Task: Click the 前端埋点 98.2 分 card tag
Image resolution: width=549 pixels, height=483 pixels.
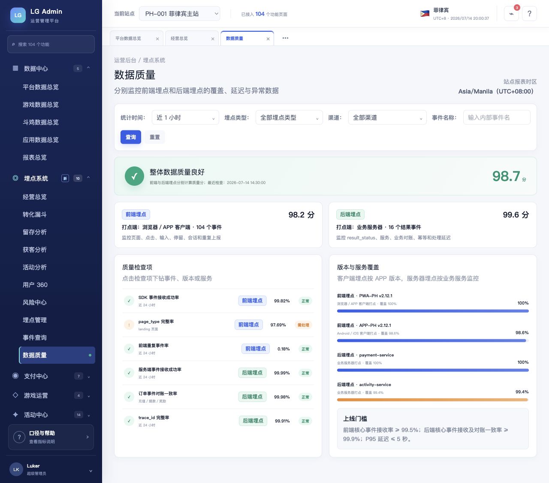Action: point(136,214)
